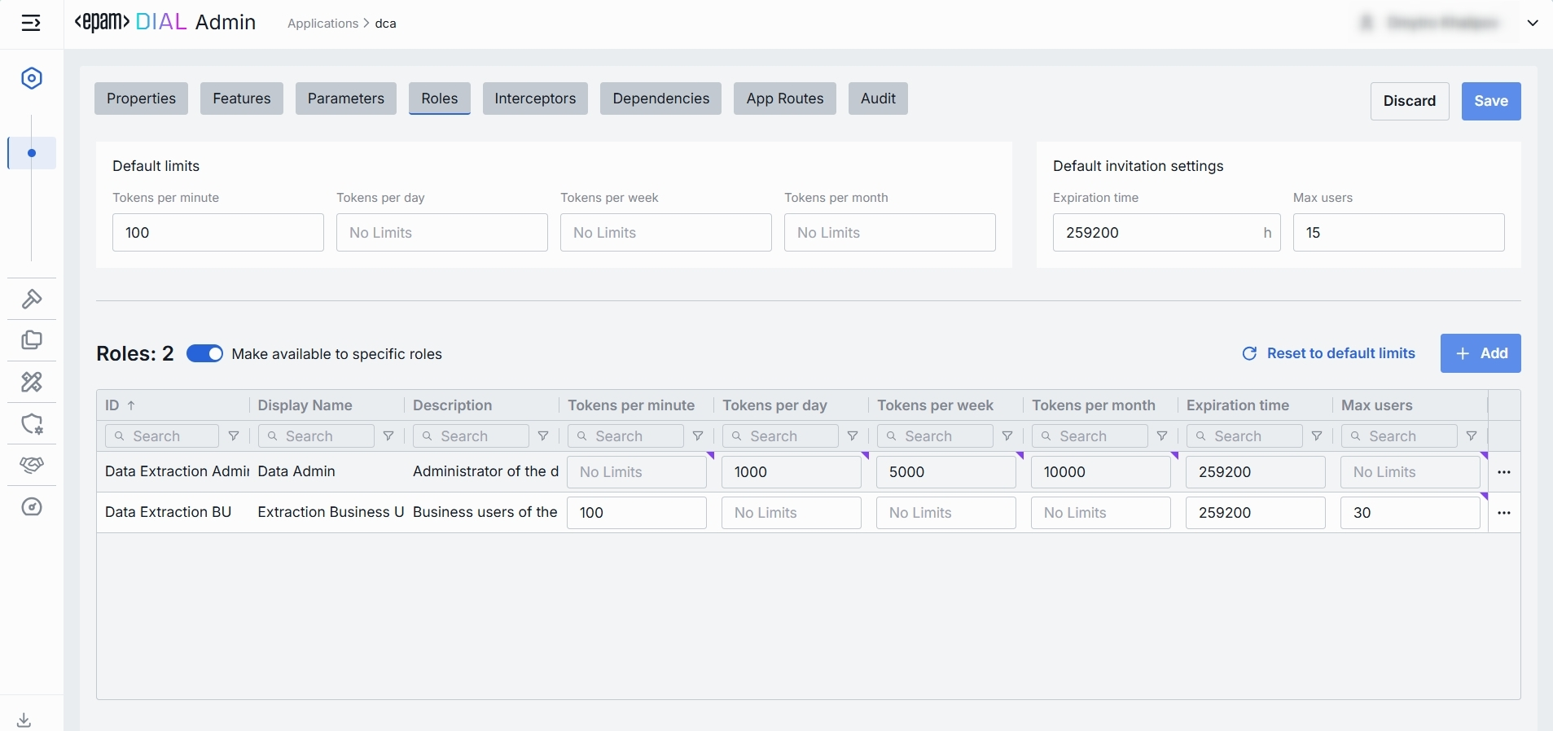Screen dimensions: 1553x731
Task: Open the shield with gear icon in the sidebar
Action: click(32, 423)
